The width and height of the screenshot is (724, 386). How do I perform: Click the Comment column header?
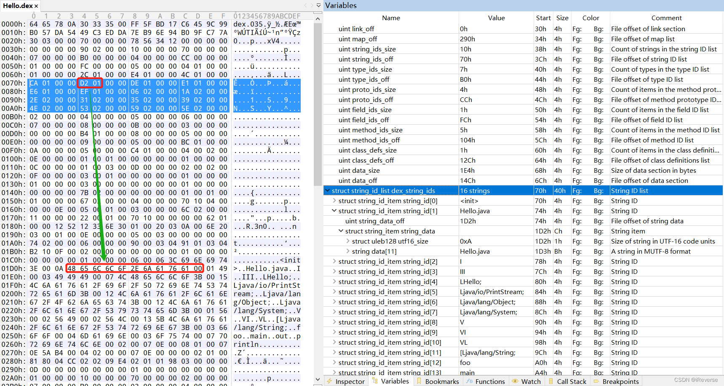pyautogui.click(x=666, y=18)
